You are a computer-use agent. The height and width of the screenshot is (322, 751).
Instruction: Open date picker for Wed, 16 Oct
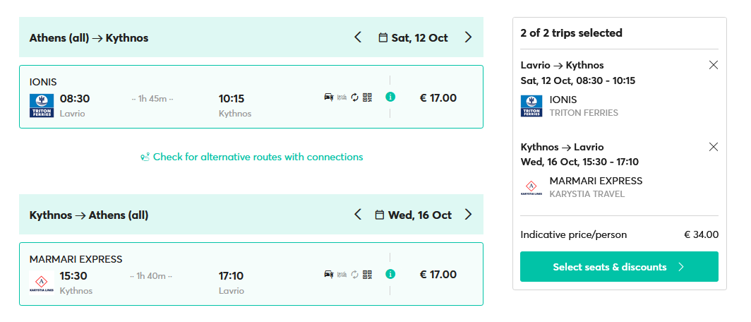click(x=414, y=215)
